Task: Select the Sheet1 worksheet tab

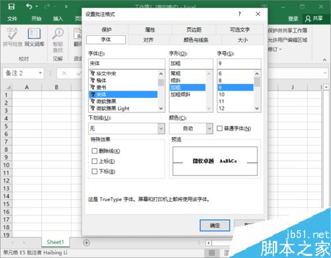Action: pyautogui.click(x=55, y=242)
